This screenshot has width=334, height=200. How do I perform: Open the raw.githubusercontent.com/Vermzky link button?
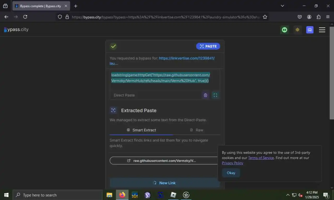tap(164, 161)
